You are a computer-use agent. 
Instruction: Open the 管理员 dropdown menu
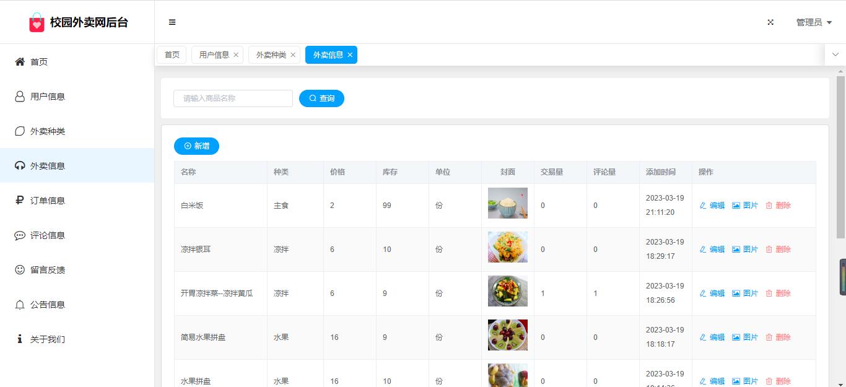(x=813, y=22)
